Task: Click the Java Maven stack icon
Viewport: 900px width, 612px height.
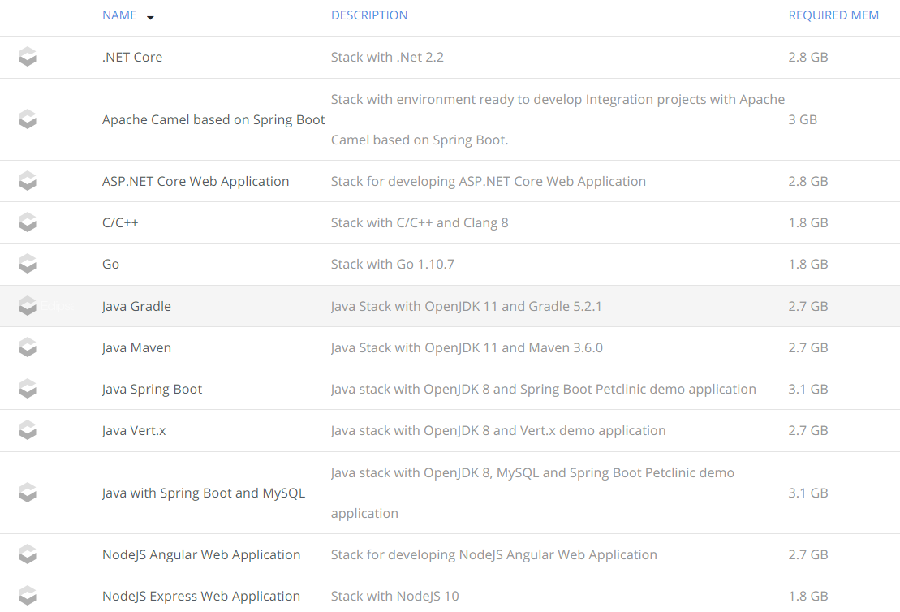Action: [28, 347]
